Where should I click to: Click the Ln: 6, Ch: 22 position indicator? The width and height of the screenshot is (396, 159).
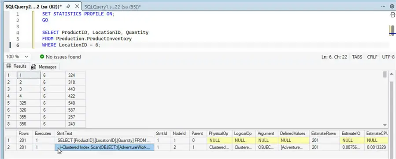click(x=334, y=57)
